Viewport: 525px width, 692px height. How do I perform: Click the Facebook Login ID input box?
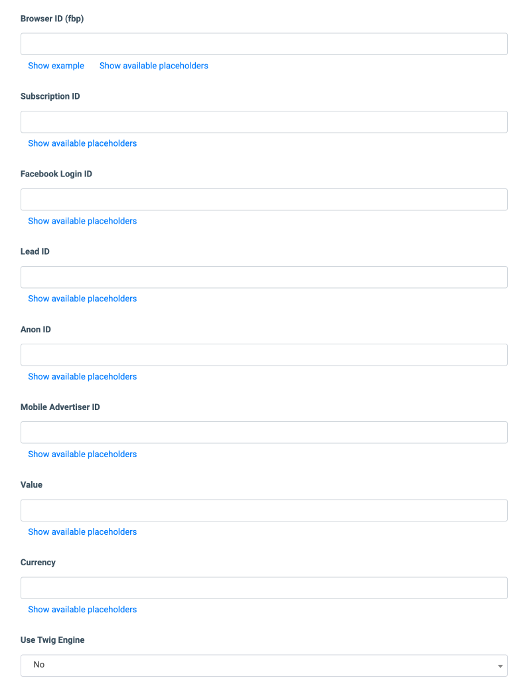264,200
